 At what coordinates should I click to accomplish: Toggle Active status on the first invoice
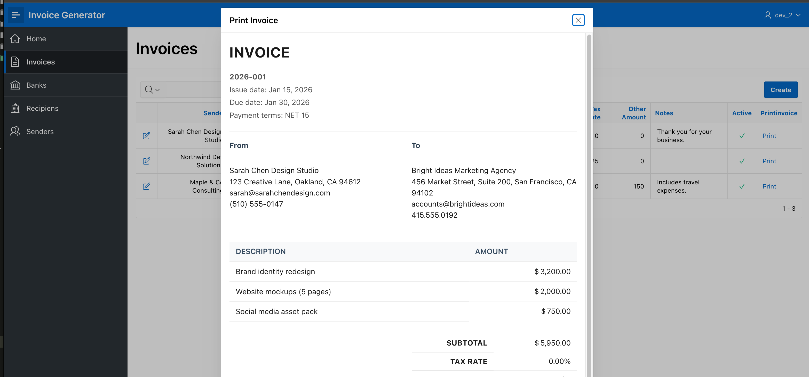pyautogui.click(x=741, y=136)
